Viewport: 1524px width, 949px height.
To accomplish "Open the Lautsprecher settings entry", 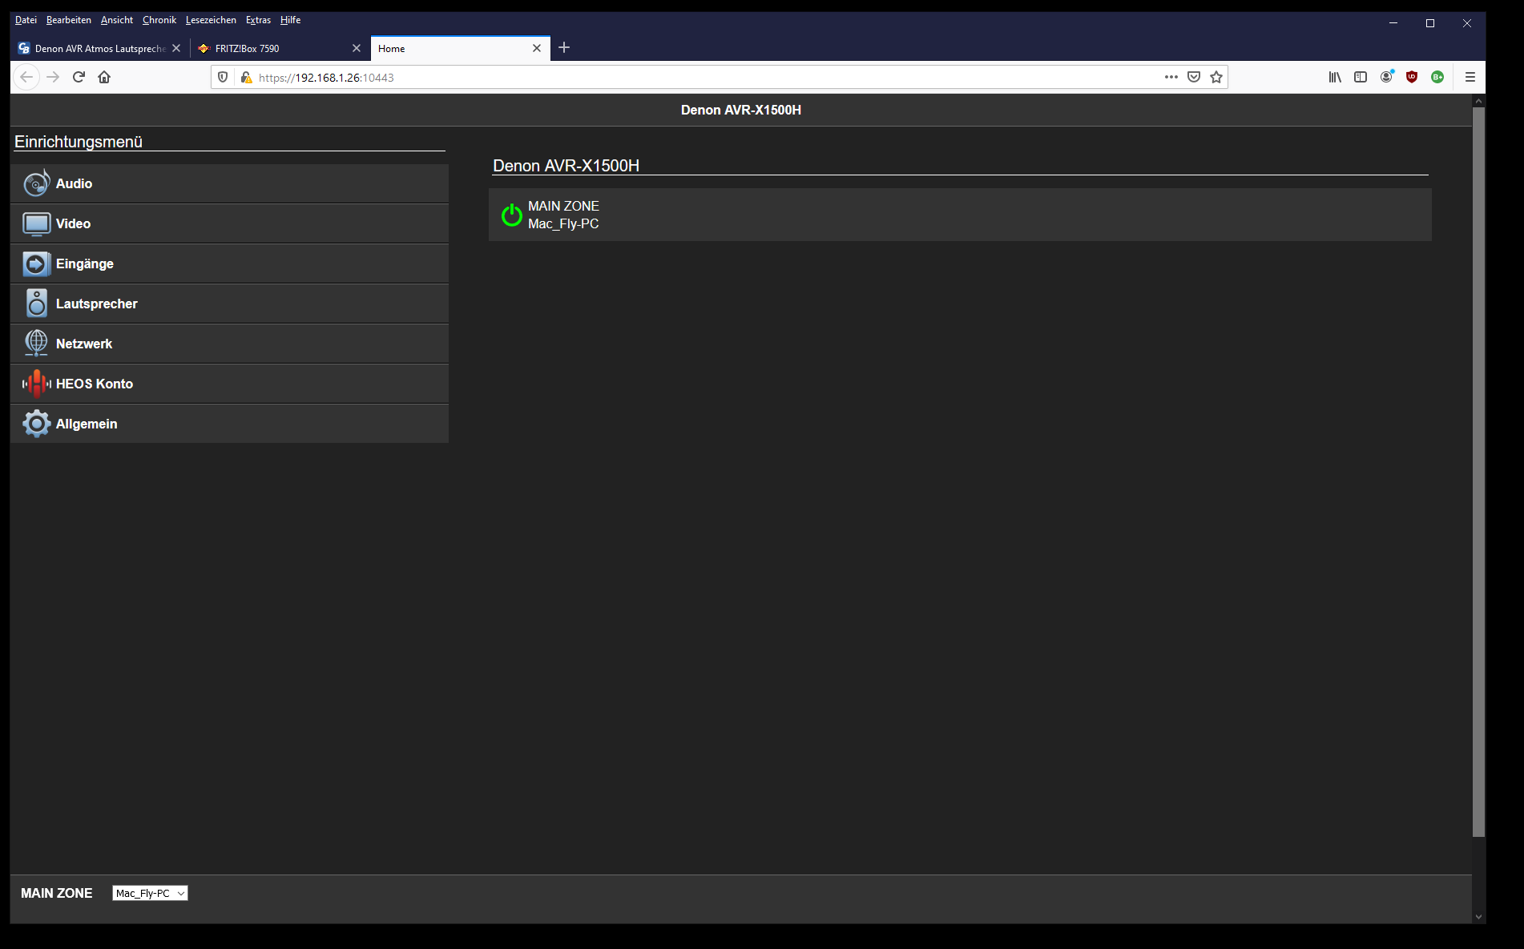I will tap(230, 304).
